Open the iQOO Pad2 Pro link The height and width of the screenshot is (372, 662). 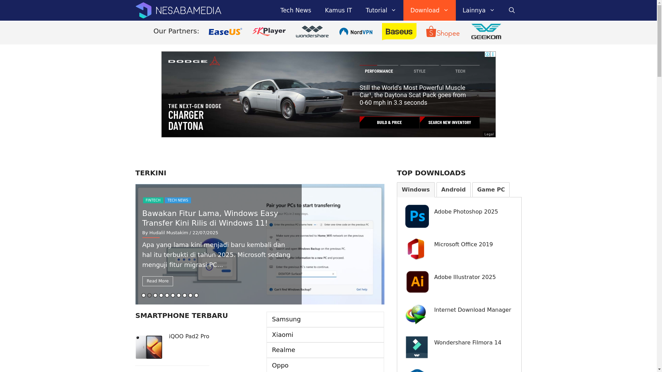click(189, 337)
